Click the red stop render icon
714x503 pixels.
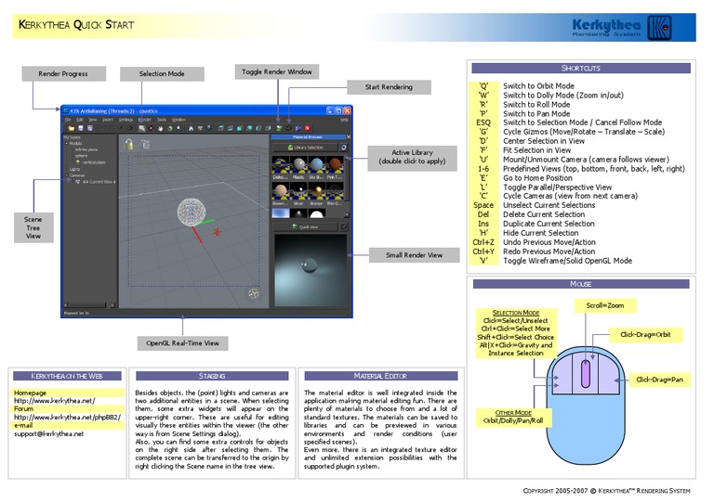click(x=307, y=128)
